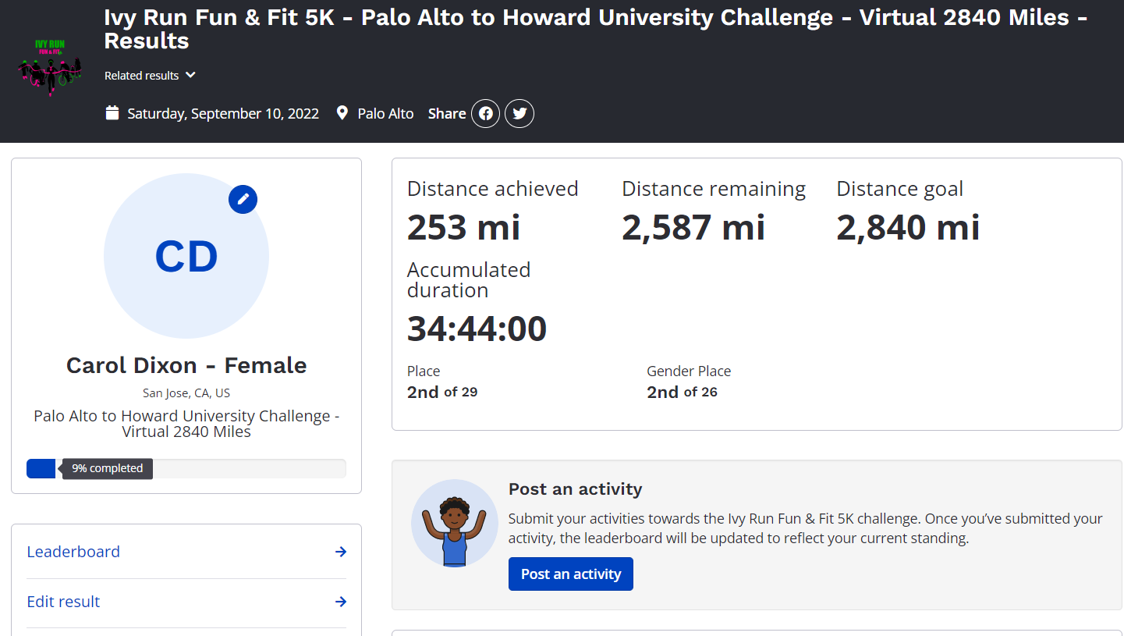Click the challenge name under San Jose
The image size is (1124, 636).
tap(186, 424)
